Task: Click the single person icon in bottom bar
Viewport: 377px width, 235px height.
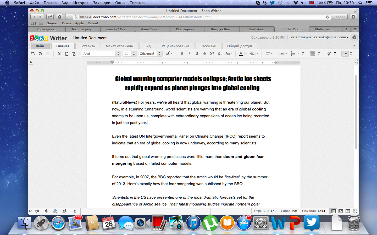Action: click(x=75, y=211)
